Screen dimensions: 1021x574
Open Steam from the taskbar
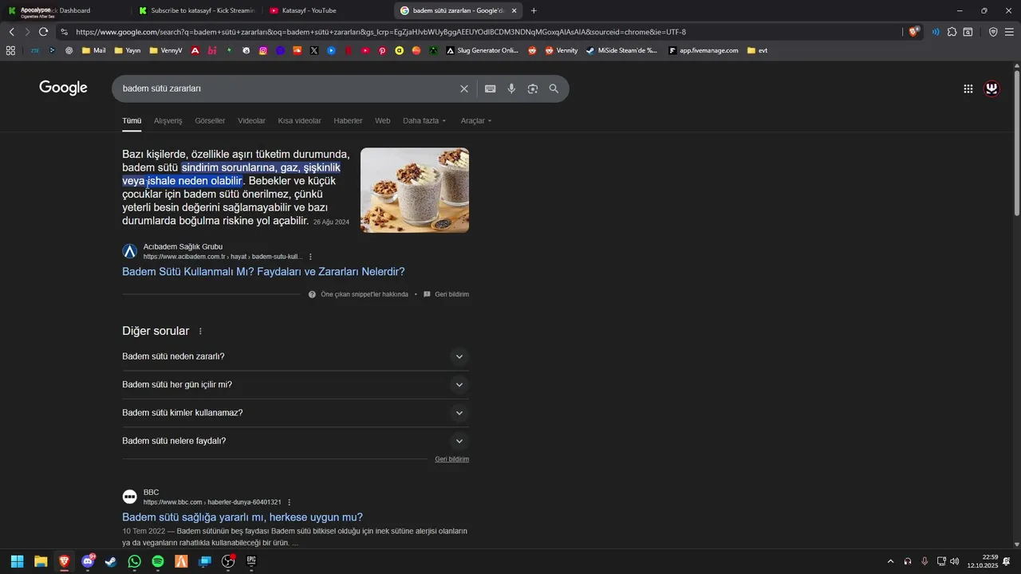pos(111,561)
